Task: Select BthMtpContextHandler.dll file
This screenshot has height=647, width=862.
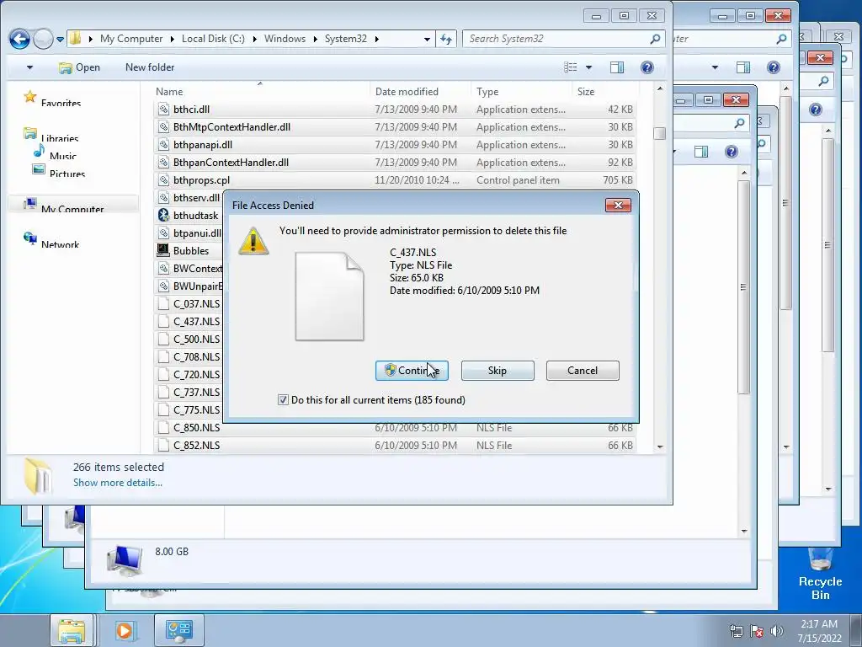Action: tap(394, 127)
